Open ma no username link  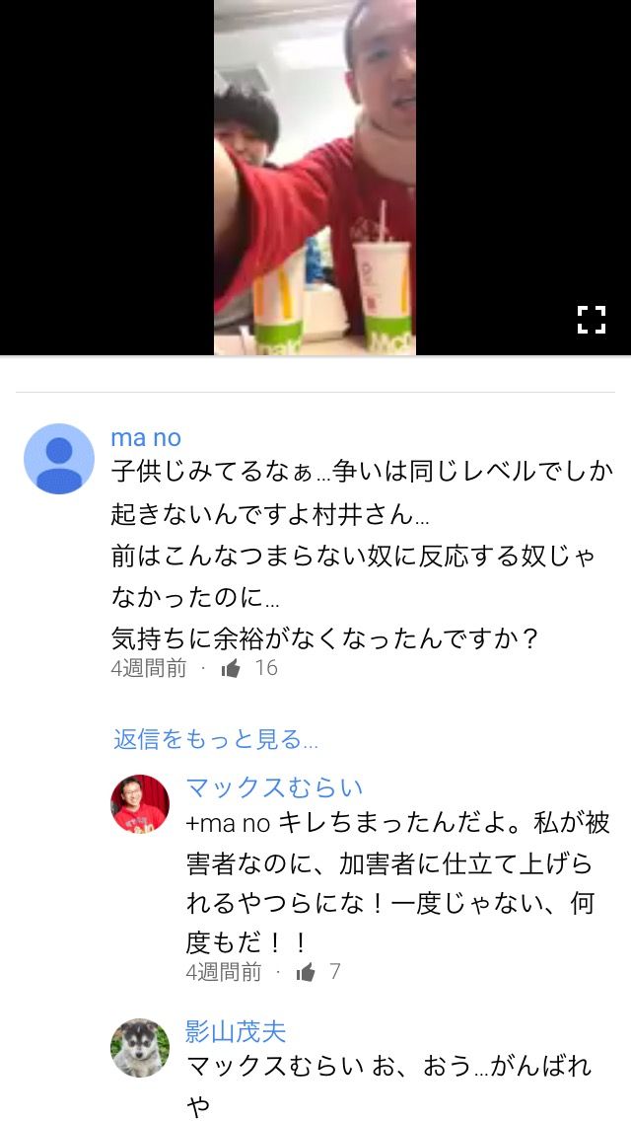point(147,437)
